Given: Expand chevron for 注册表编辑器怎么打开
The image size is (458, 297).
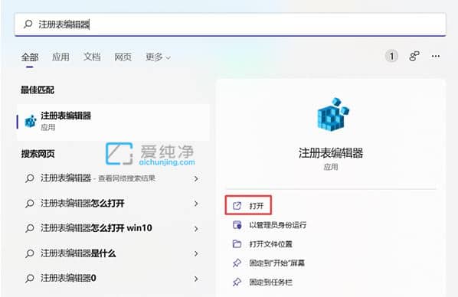Looking at the screenshot, I should [x=196, y=204].
